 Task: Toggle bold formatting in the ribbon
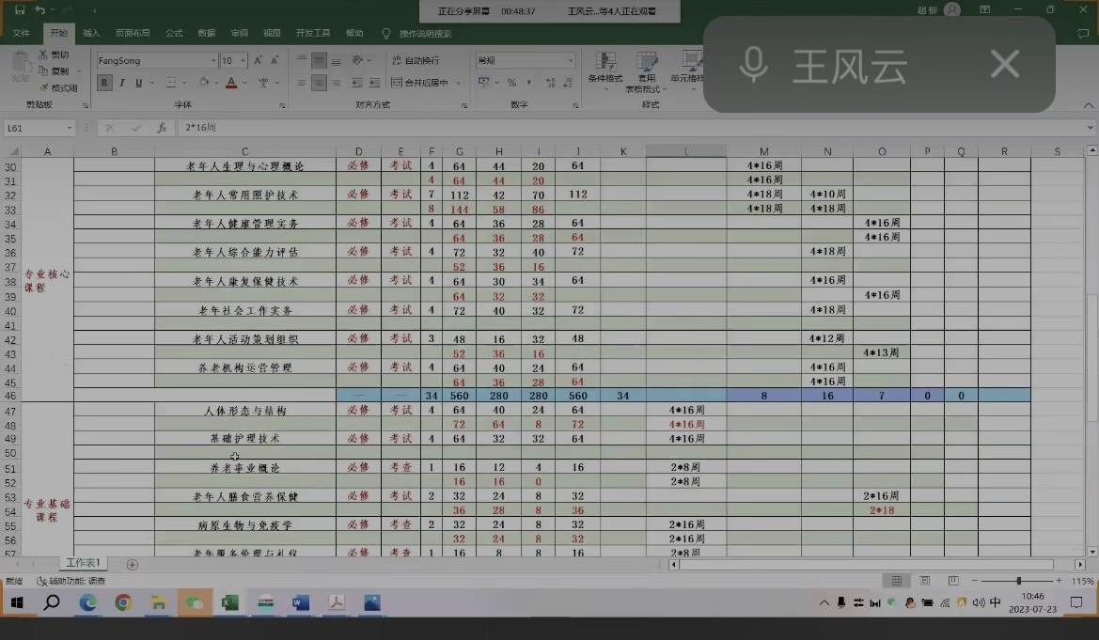(x=104, y=83)
